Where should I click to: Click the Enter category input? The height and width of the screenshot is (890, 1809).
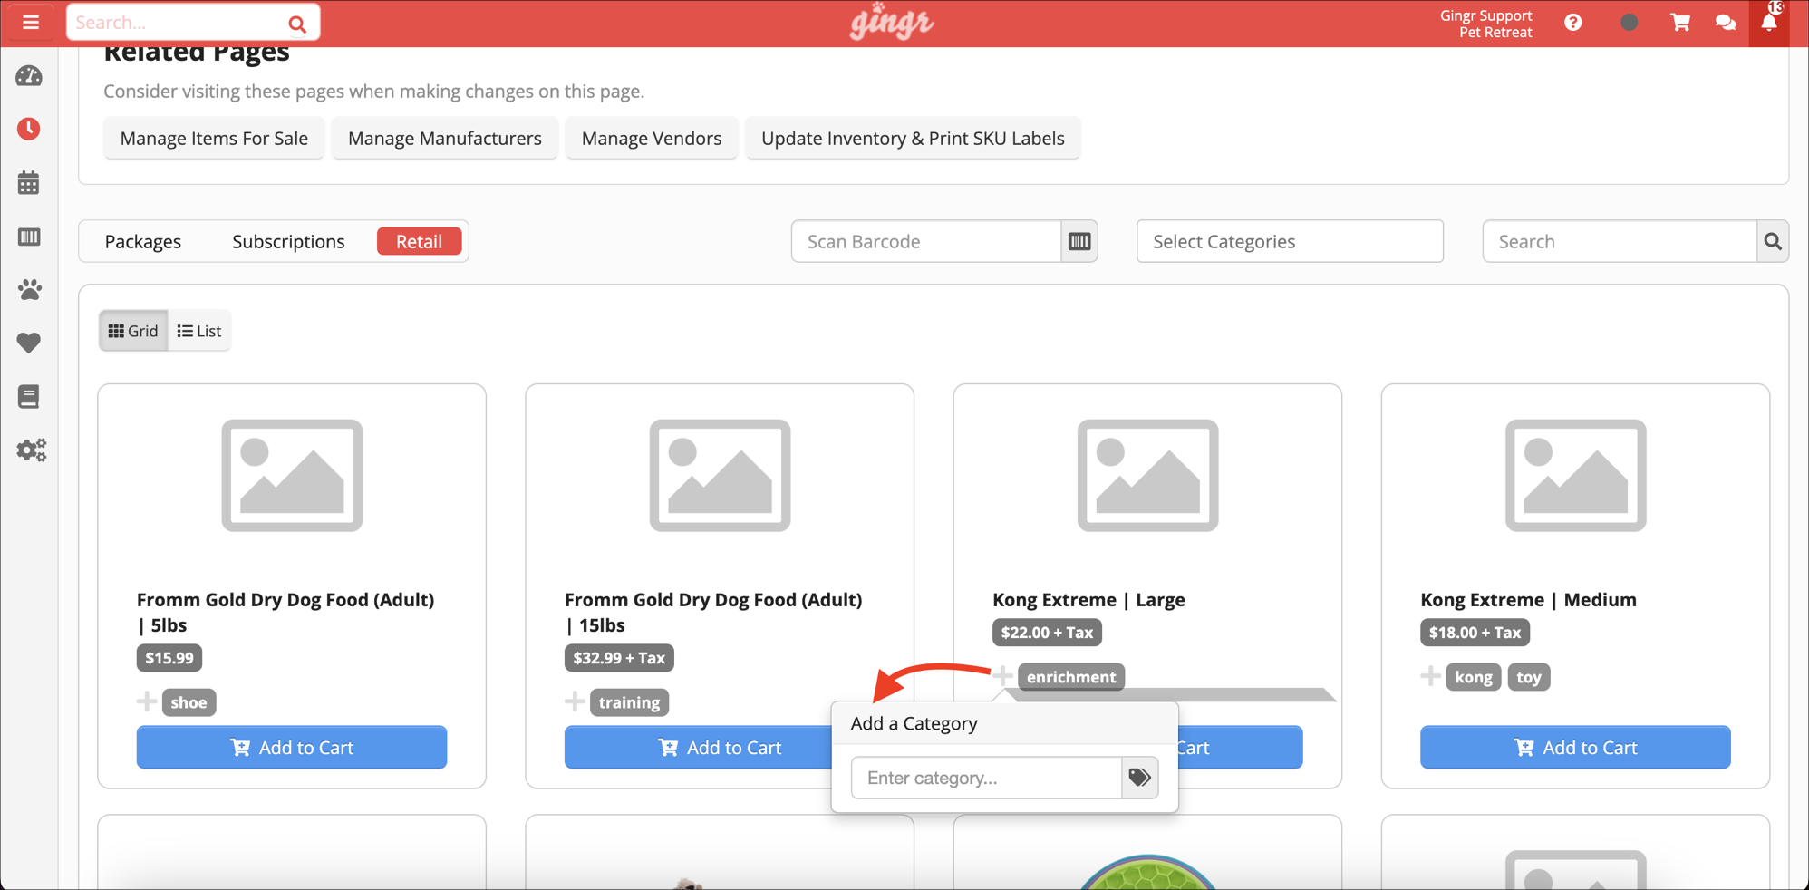click(986, 778)
